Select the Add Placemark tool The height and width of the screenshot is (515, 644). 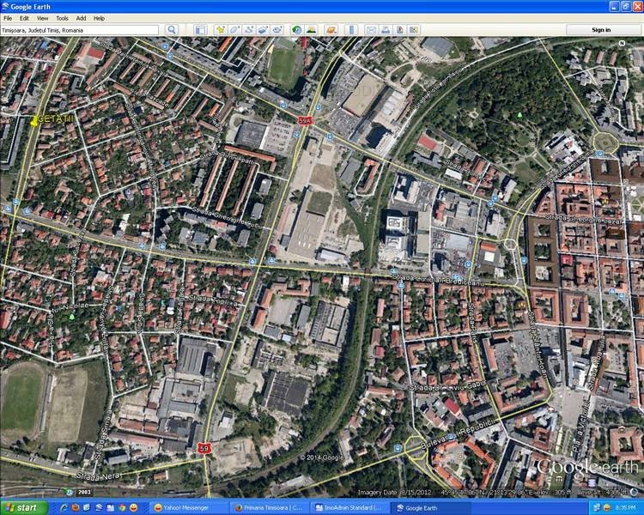220,30
